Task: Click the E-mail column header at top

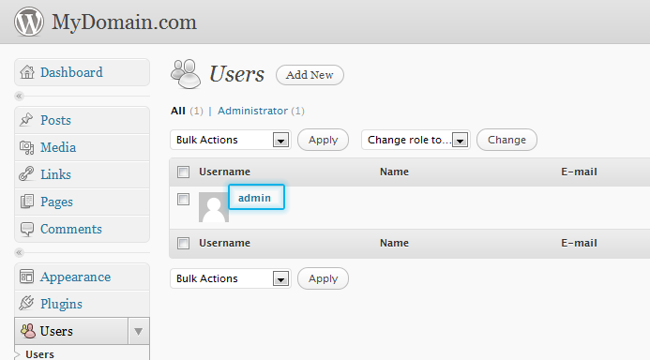Action: 579,172
